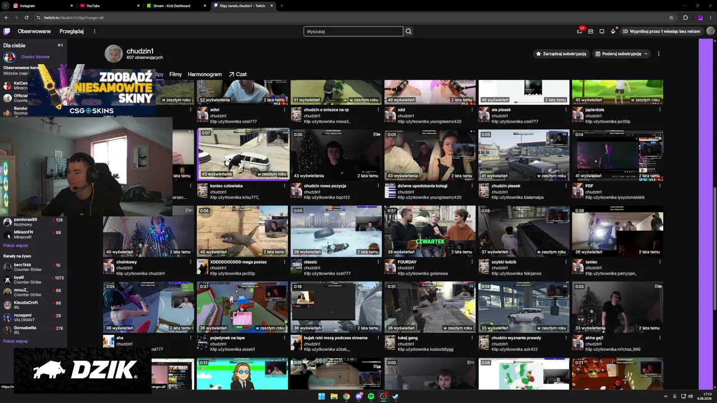Open Windows Start menu
The width and height of the screenshot is (717, 403).
coord(322,396)
